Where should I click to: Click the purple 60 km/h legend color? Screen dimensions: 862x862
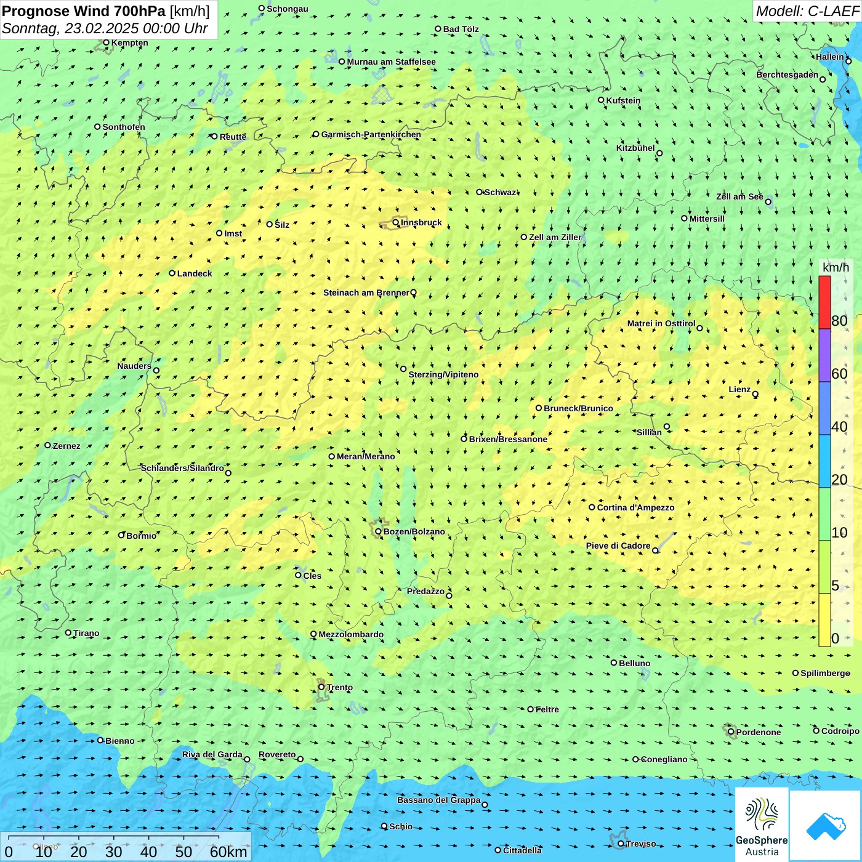[x=824, y=355]
